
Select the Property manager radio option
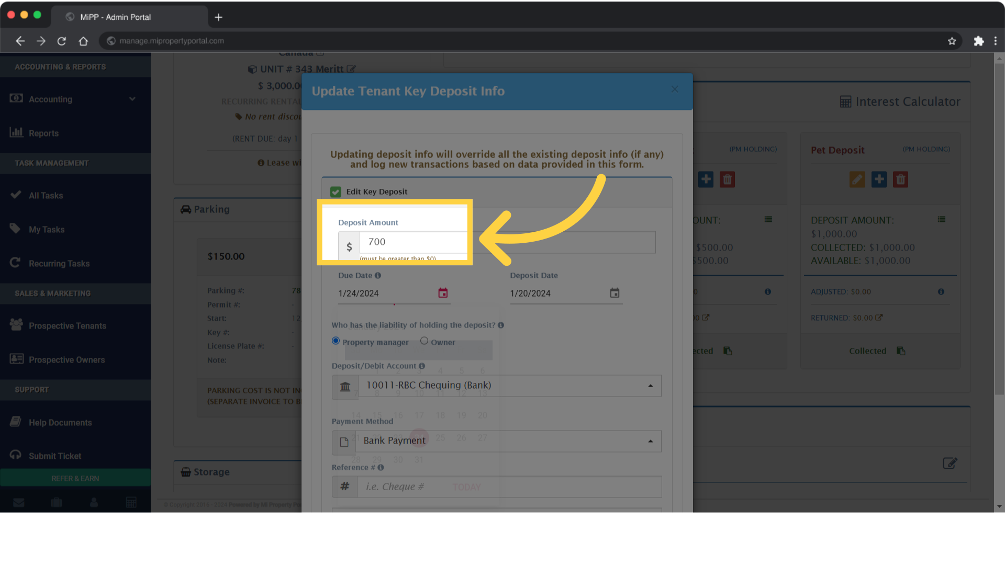point(336,341)
